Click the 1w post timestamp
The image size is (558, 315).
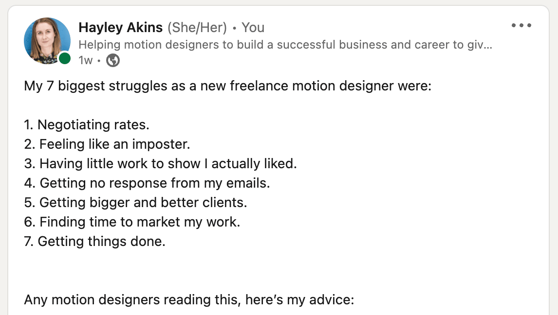(x=85, y=60)
